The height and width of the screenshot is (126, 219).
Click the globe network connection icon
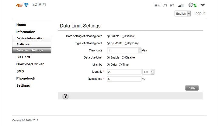click(191, 5)
